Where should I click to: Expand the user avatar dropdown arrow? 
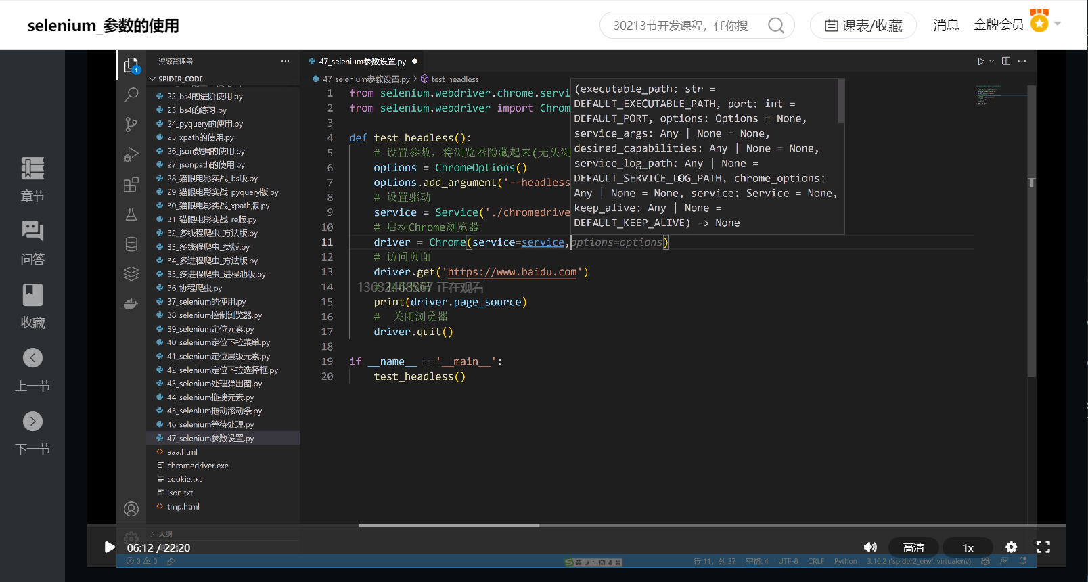click(1058, 23)
